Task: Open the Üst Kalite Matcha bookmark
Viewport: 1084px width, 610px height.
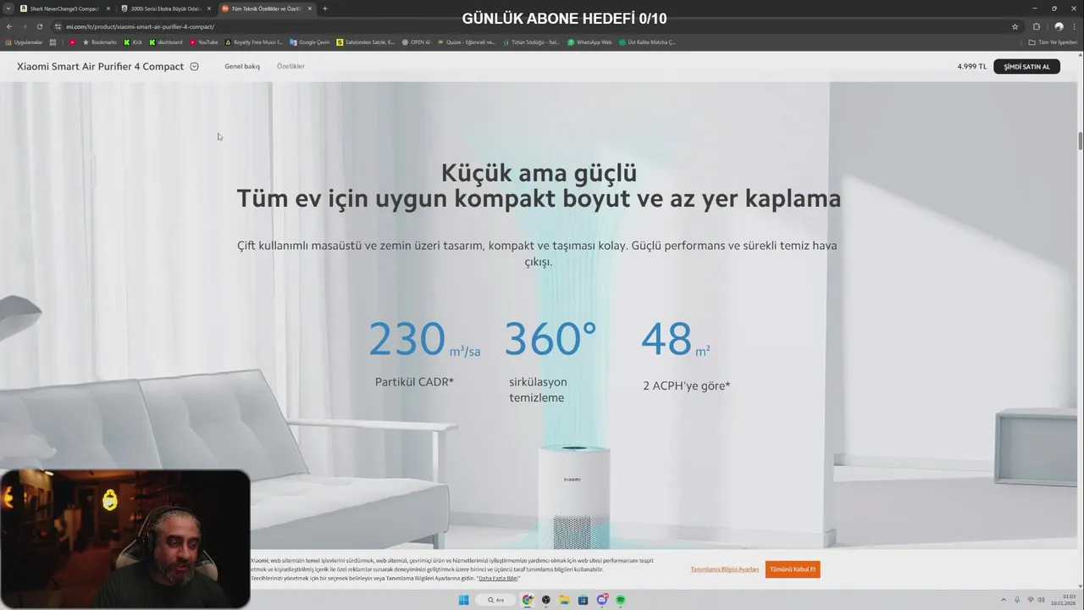Action: coord(647,42)
